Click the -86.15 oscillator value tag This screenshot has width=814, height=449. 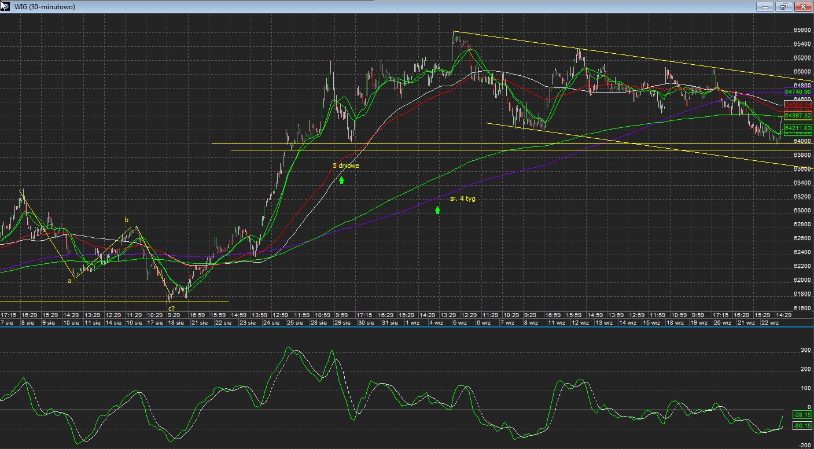pos(801,425)
